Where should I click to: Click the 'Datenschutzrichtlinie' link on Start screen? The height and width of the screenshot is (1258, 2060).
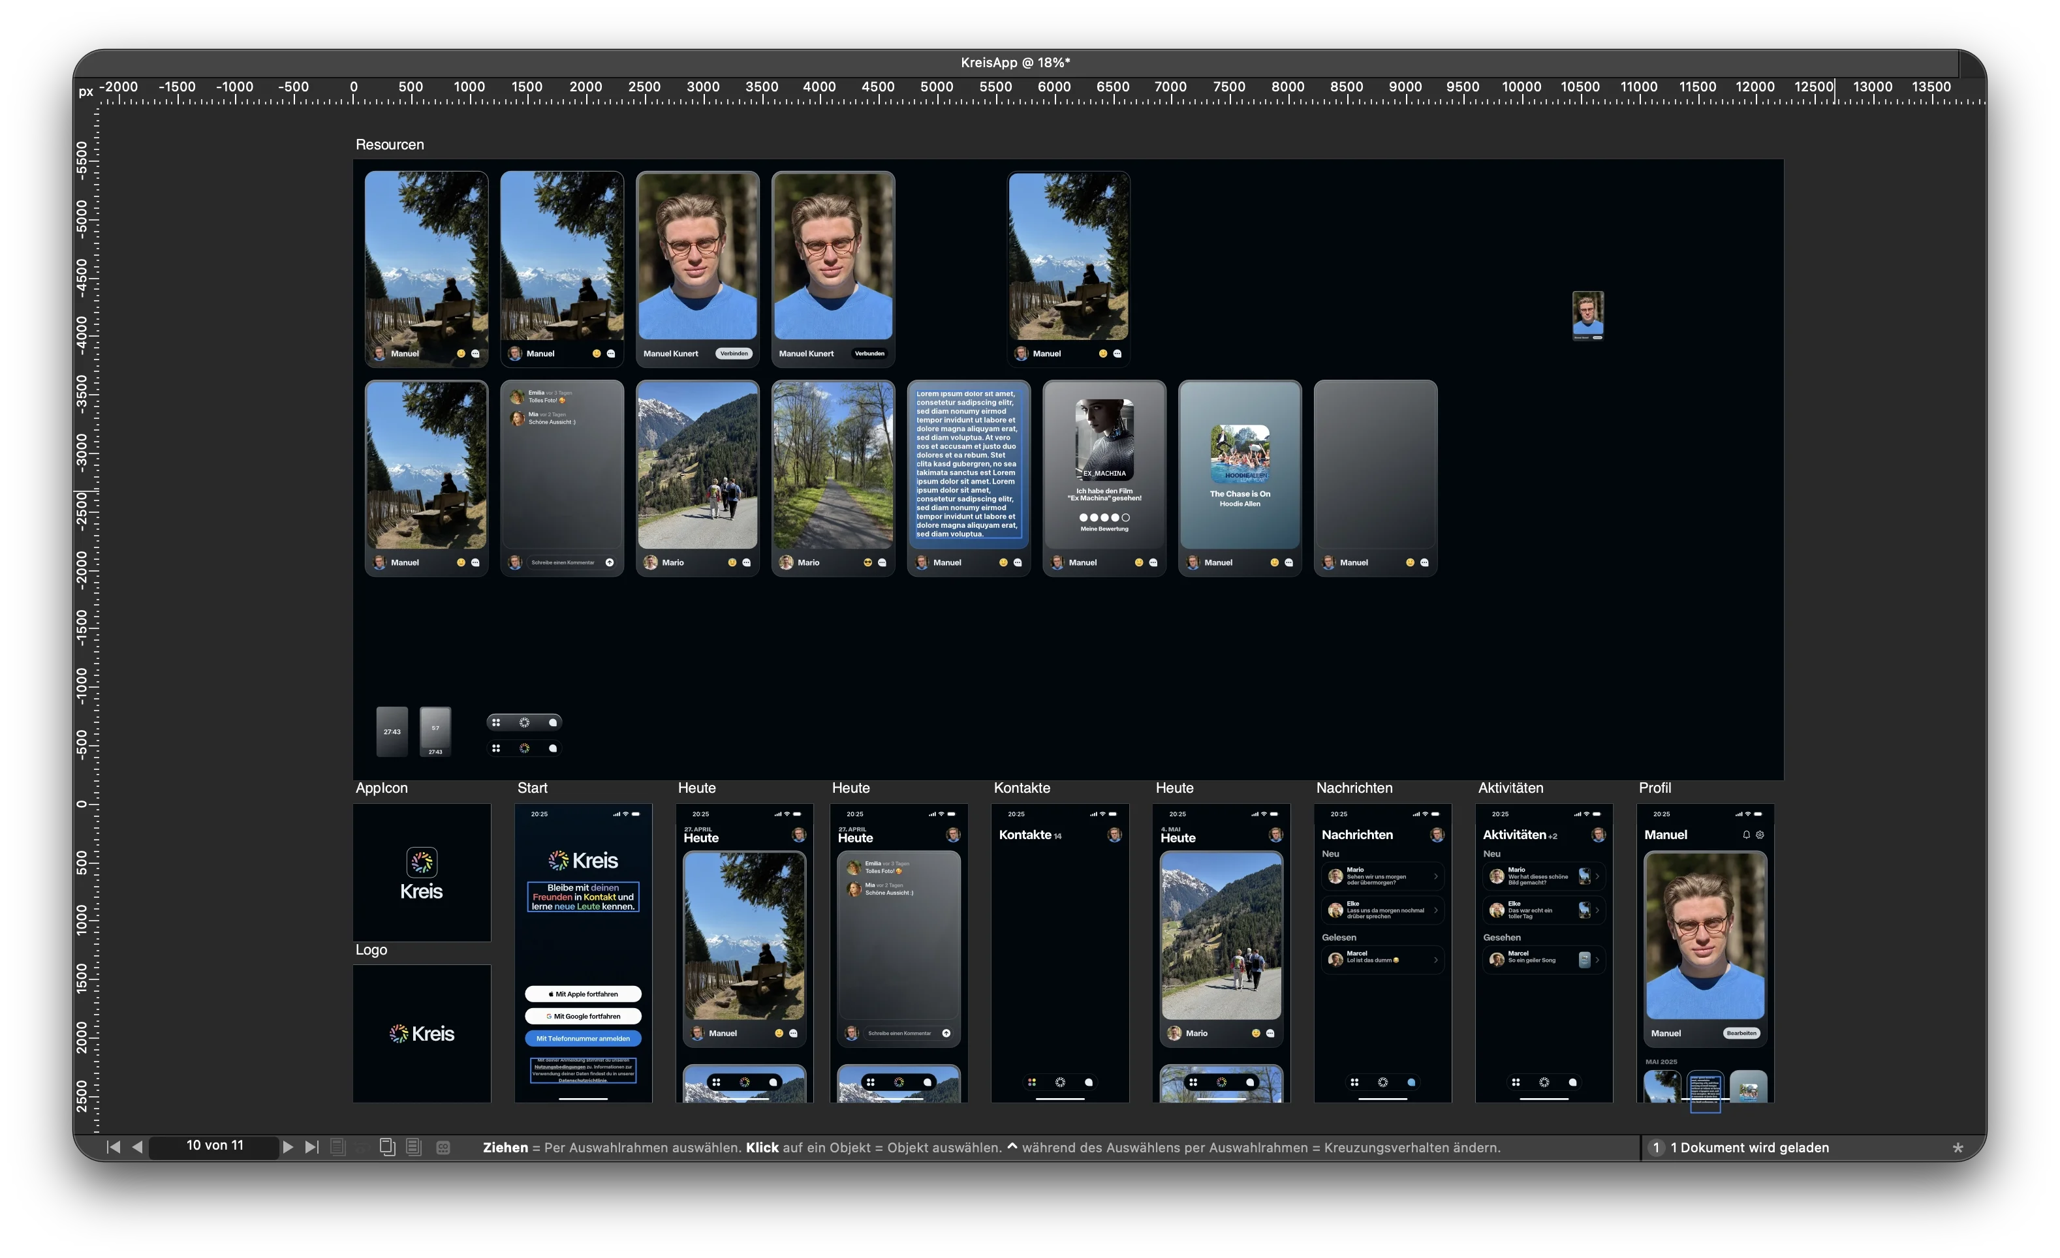point(583,1080)
